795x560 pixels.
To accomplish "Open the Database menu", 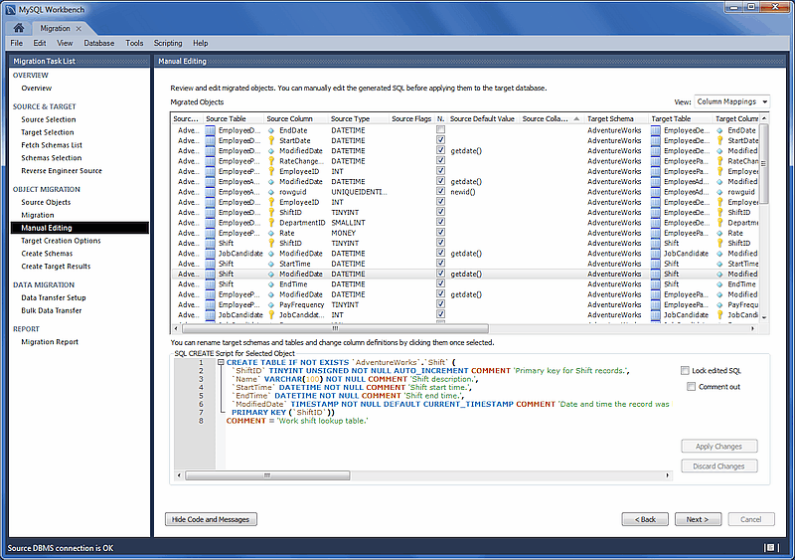I will tap(98, 43).
